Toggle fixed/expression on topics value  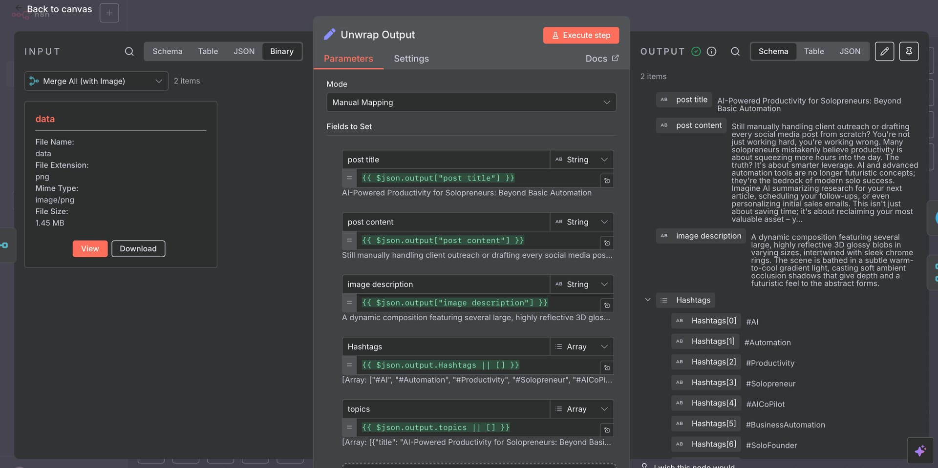pyautogui.click(x=349, y=427)
